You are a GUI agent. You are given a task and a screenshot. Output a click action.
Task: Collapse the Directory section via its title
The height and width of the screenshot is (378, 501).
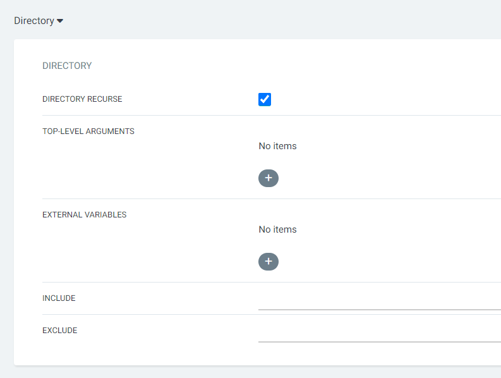pyautogui.click(x=34, y=21)
